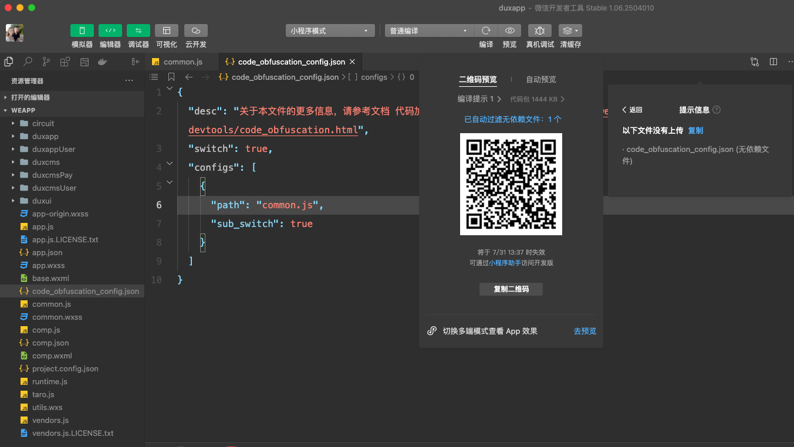Click the 提示信息 help question icon
Viewport: 794px width, 447px height.
[717, 110]
